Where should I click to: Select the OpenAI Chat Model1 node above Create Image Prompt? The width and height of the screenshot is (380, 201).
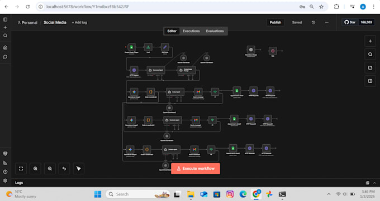tap(206, 58)
